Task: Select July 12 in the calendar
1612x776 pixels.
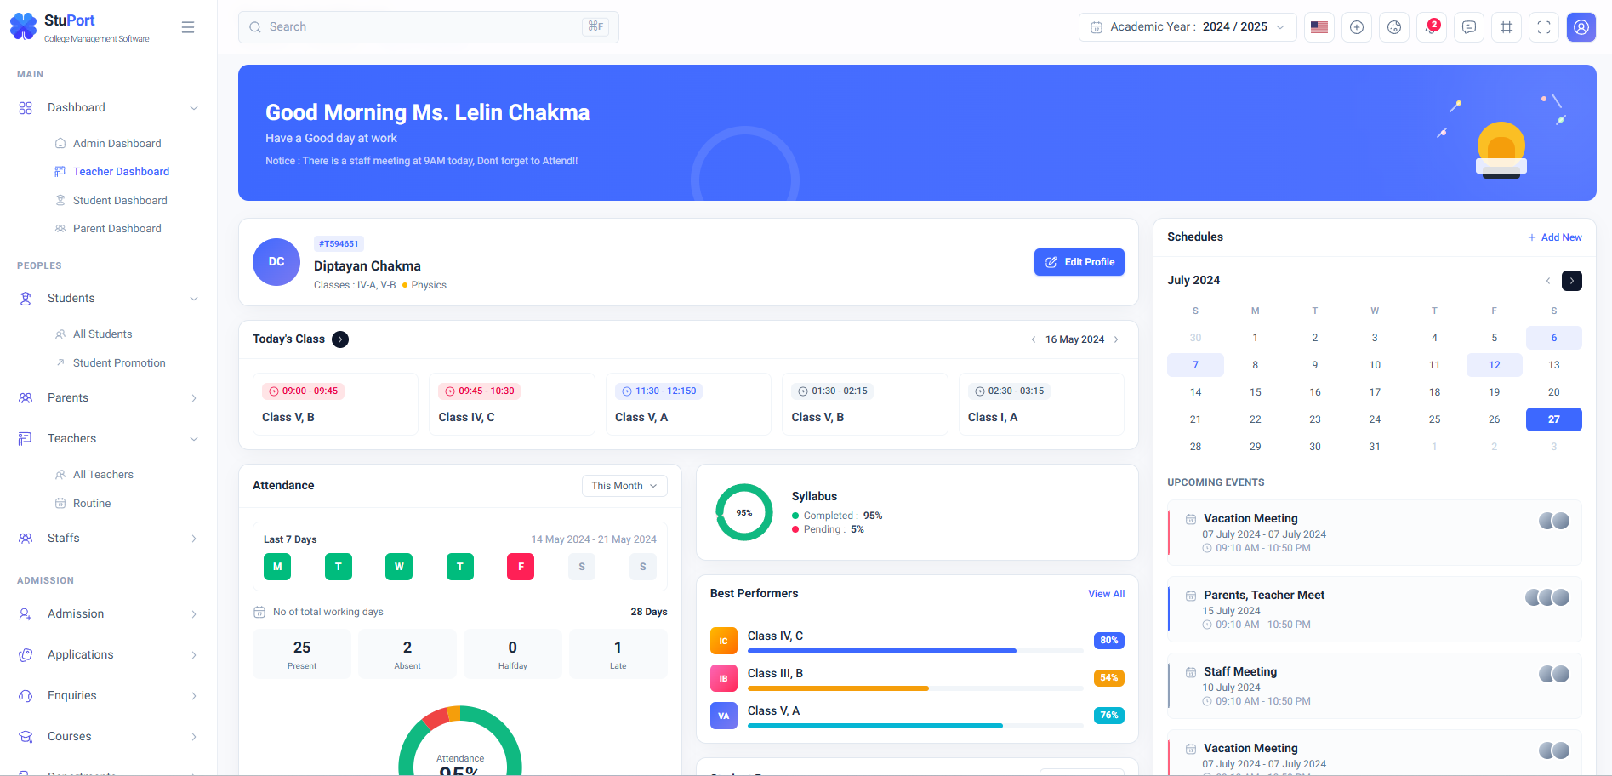Action: pos(1495,365)
